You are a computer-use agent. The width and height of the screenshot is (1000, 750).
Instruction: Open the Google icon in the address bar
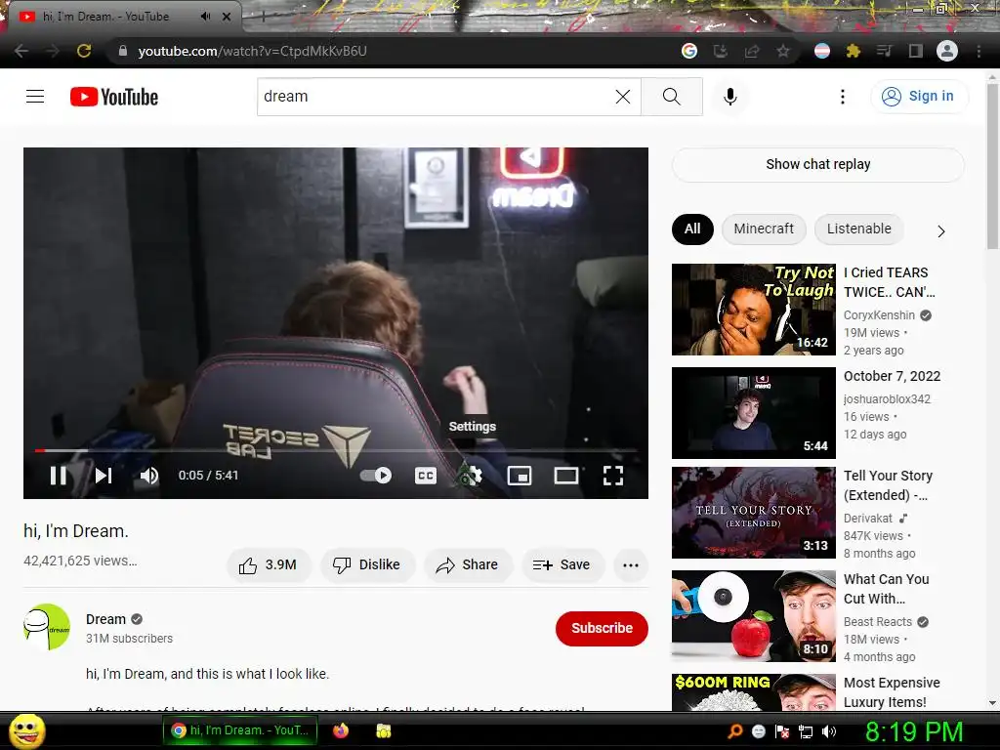pos(688,51)
